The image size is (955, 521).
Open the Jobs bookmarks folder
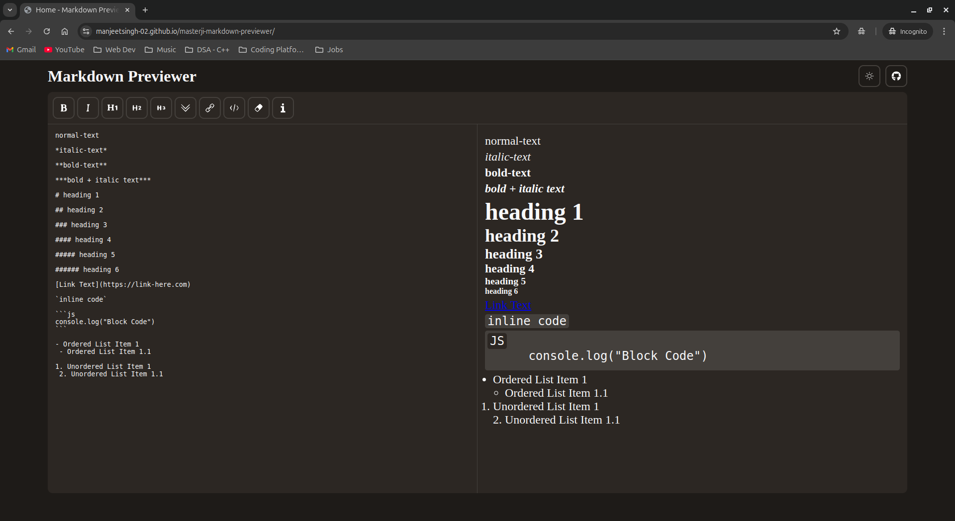point(329,50)
